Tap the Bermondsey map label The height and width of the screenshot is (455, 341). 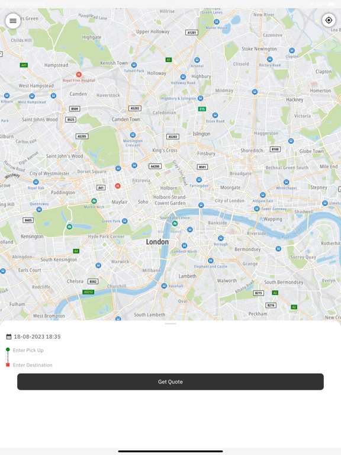pyautogui.click(x=247, y=249)
